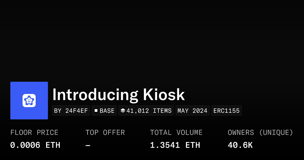Viewport: 304px width, 160px height.
Task: Click the Introducing Kiosk title
Action: [x=118, y=95]
